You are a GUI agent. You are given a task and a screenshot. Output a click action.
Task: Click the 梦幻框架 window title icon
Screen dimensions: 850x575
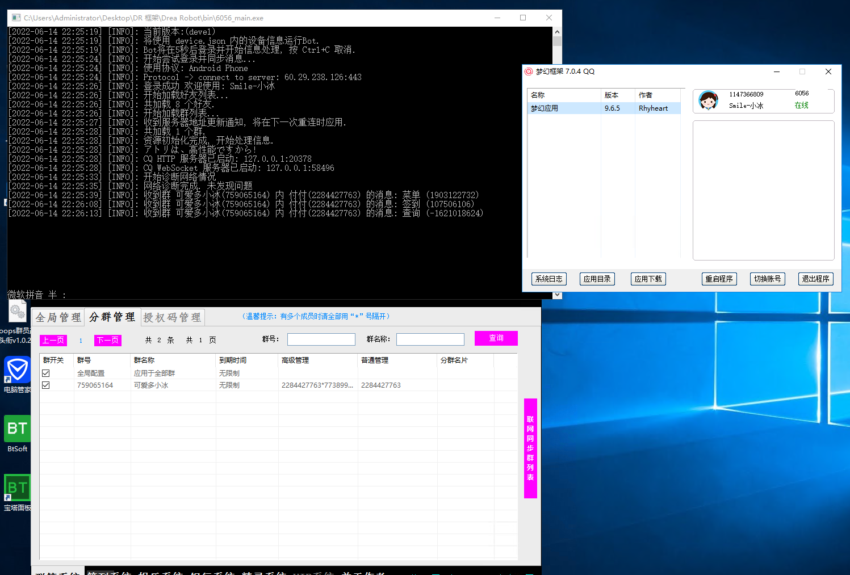click(529, 72)
